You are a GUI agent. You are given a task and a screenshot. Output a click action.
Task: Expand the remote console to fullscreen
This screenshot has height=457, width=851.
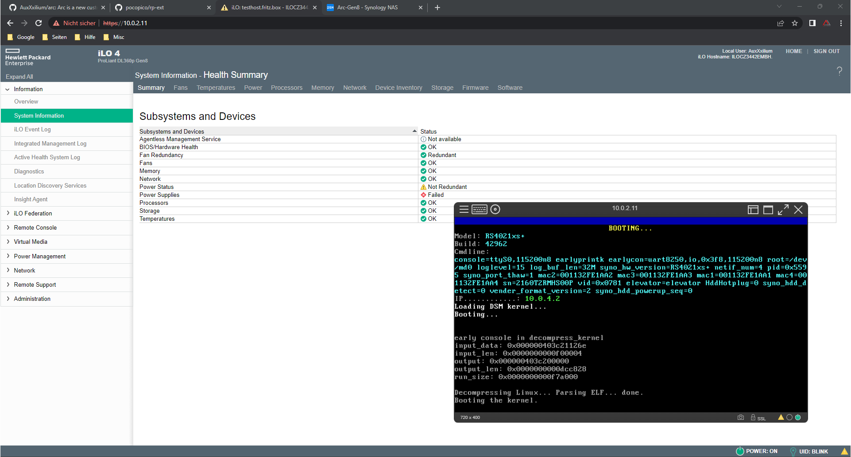point(783,209)
